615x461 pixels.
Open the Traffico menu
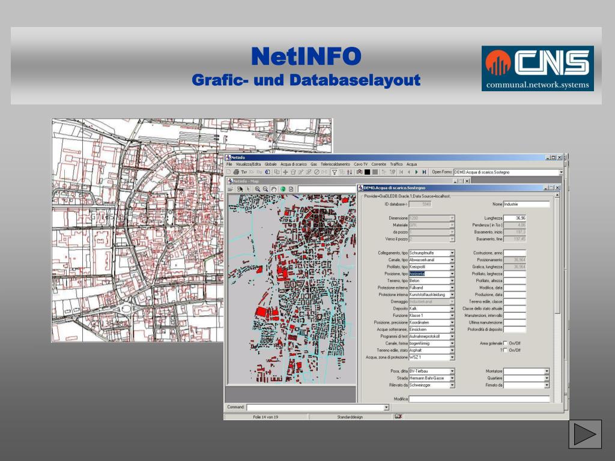point(396,164)
